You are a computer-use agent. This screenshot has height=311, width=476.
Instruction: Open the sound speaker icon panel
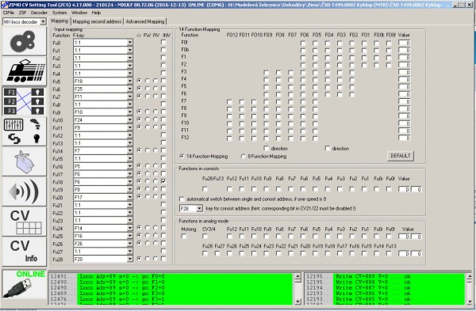(25, 192)
